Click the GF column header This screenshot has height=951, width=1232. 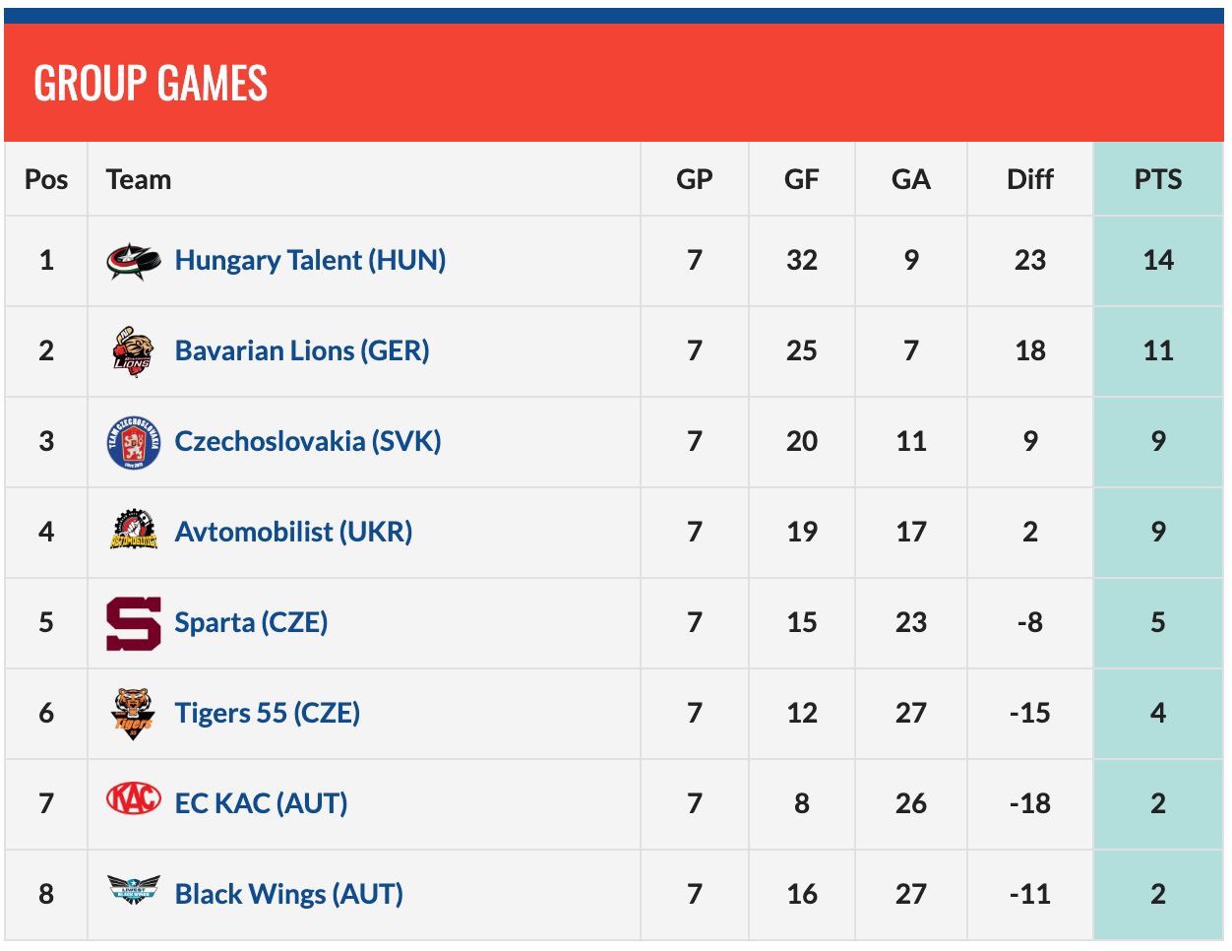(x=801, y=180)
